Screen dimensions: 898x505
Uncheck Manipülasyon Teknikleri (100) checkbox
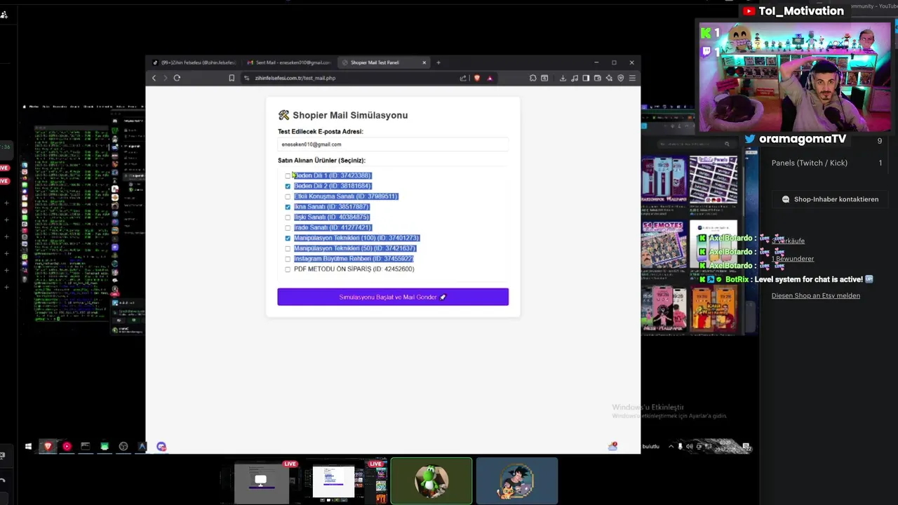tap(288, 238)
